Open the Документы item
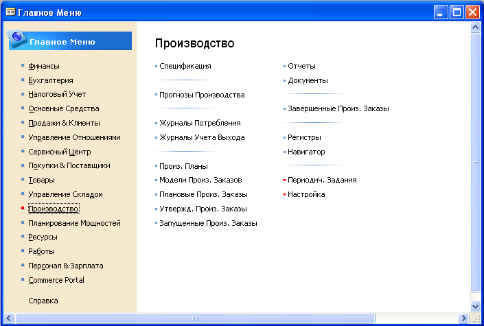This screenshot has height=326, width=484. (308, 80)
